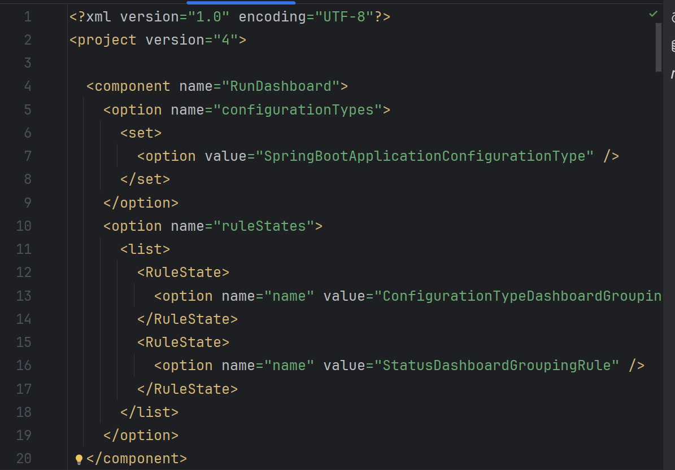Screen dimensions: 675x470
Task: Click line number 16 in the gutter
Action: point(24,366)
